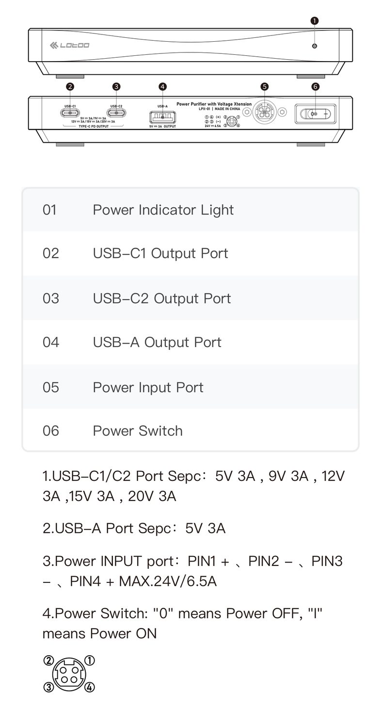The width and height of the screenshot is (381, 728).
Task: Select the "Power Input Port" table row
Action: pyautogui.click(x=190, y=387)
